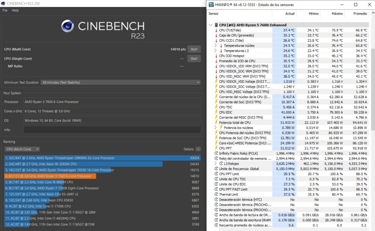
Task: Maximize the HWiNFO sensor window
Action: (x=356, y=4)
